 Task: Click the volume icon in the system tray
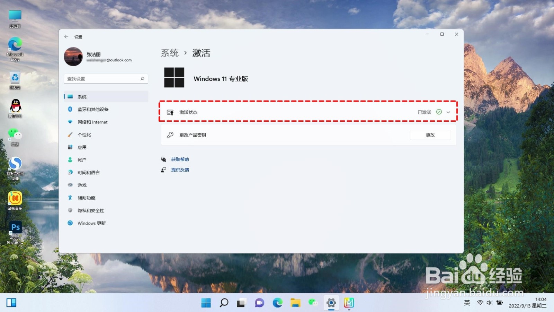[489, 303]
